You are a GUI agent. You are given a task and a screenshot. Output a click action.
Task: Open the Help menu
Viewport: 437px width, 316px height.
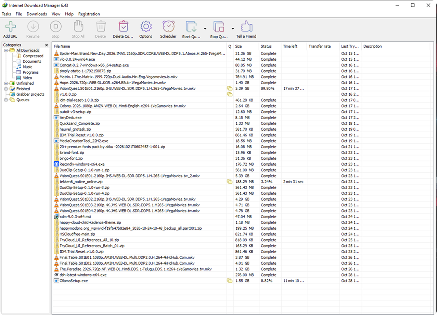[x=69, y=14]
